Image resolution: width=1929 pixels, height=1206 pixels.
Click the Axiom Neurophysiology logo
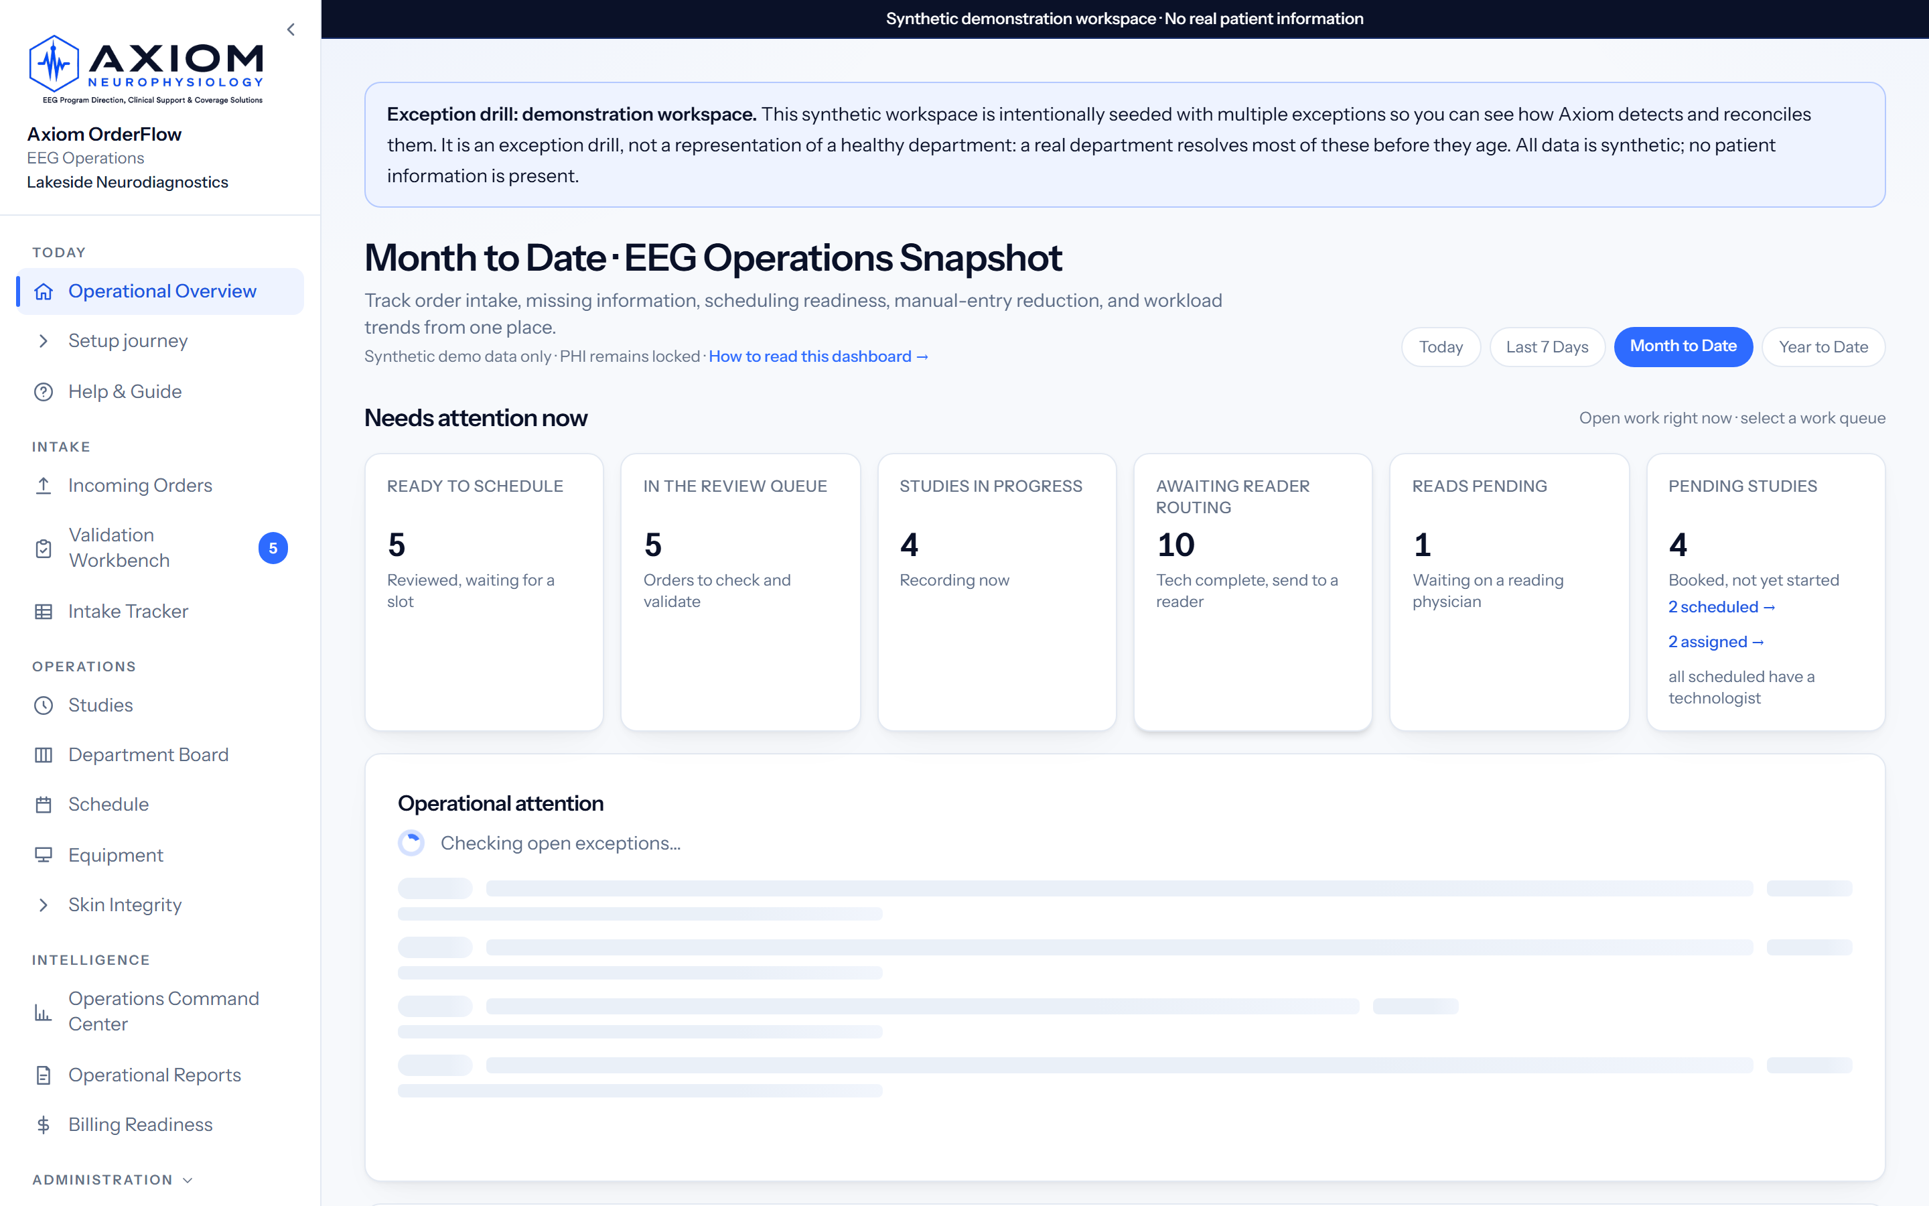pos(146,70)
